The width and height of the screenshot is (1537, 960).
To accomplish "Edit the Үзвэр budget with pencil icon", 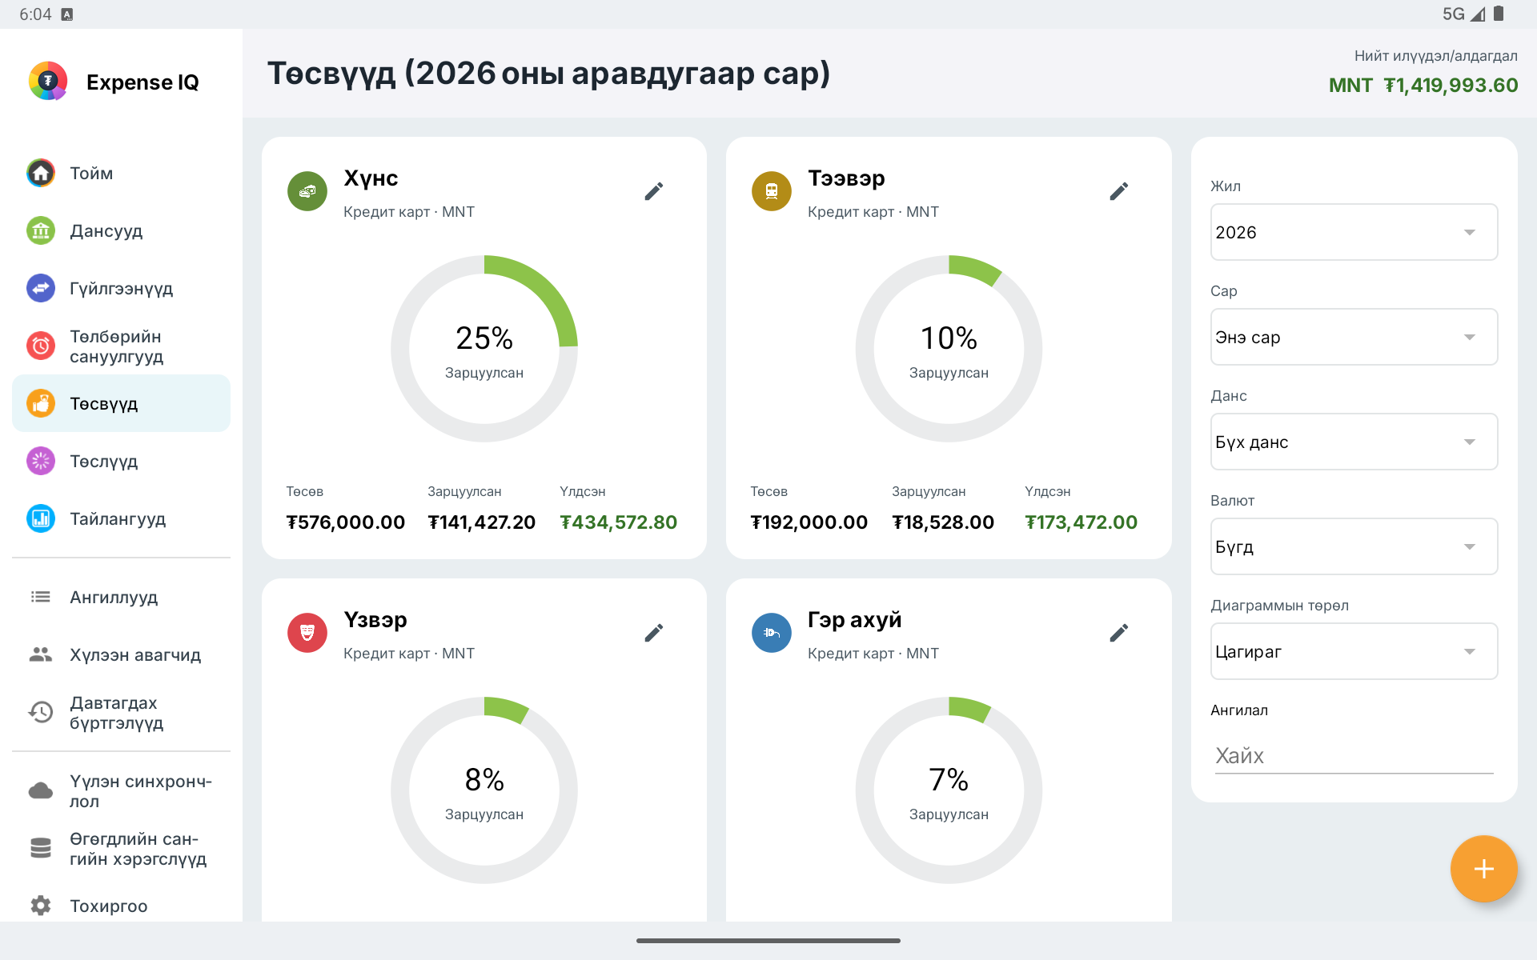I will 654,633.
